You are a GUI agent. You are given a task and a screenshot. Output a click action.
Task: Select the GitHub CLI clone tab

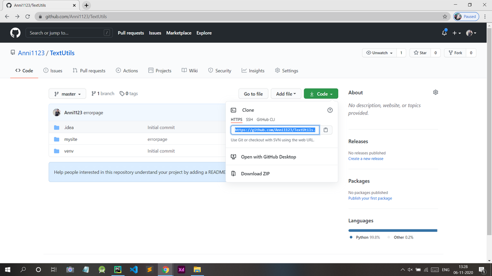266,119
